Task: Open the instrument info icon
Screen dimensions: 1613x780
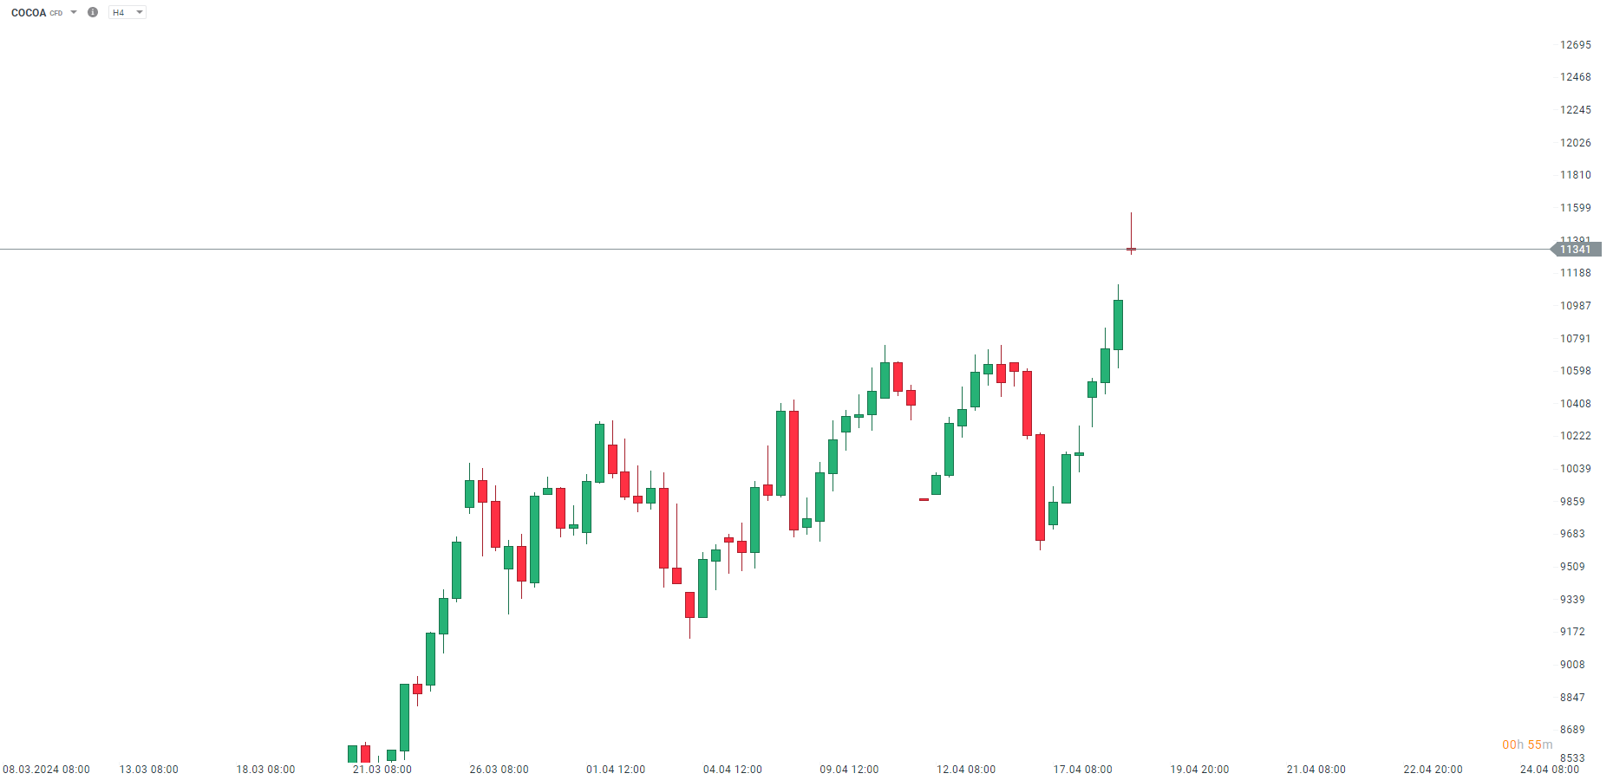Action: tap(93, 12)
